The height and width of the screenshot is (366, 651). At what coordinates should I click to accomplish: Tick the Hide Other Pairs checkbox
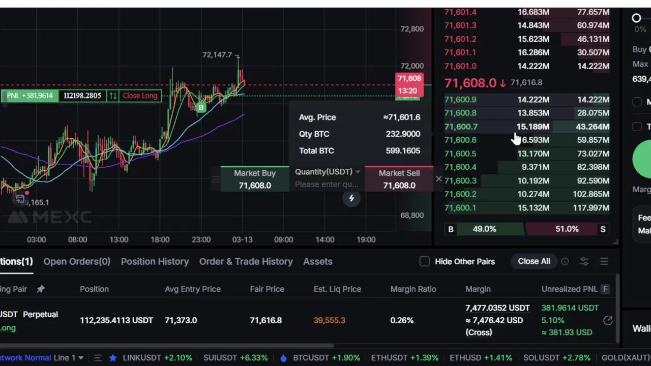pyautogui.click(x=425, y=261)
